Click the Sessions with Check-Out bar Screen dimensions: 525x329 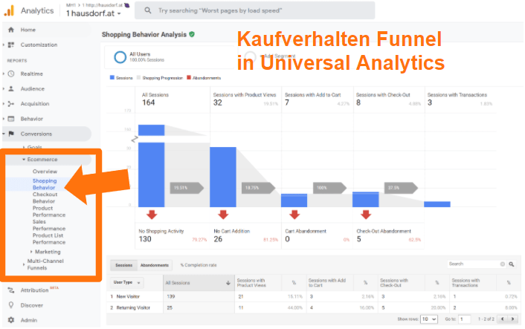pyautogui.click(x=366, y=200)
